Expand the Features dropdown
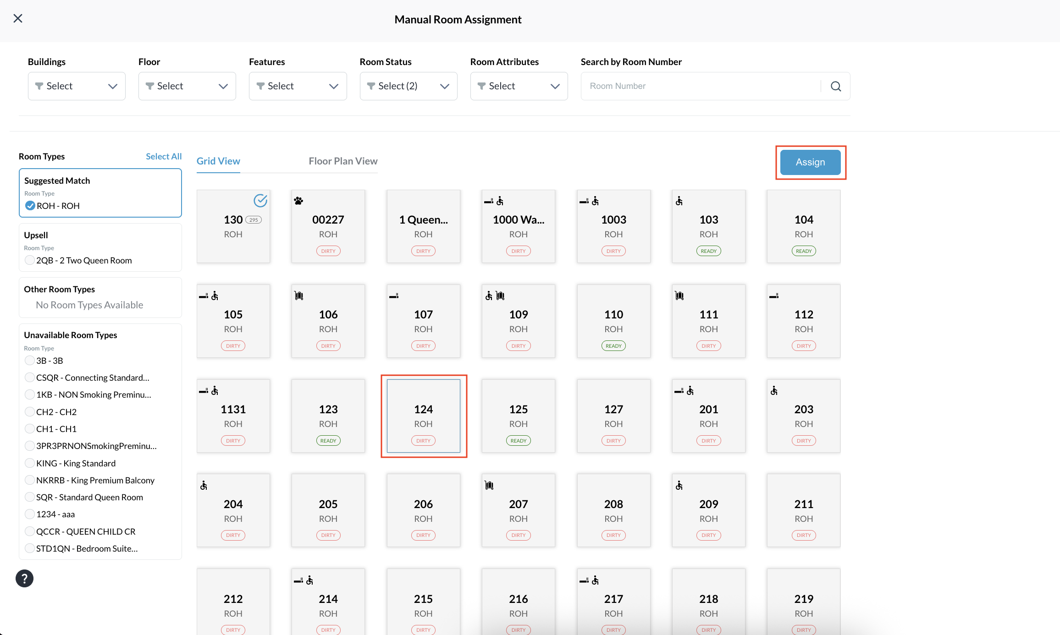Viewport: 1060px width, 635px height. 298,86
